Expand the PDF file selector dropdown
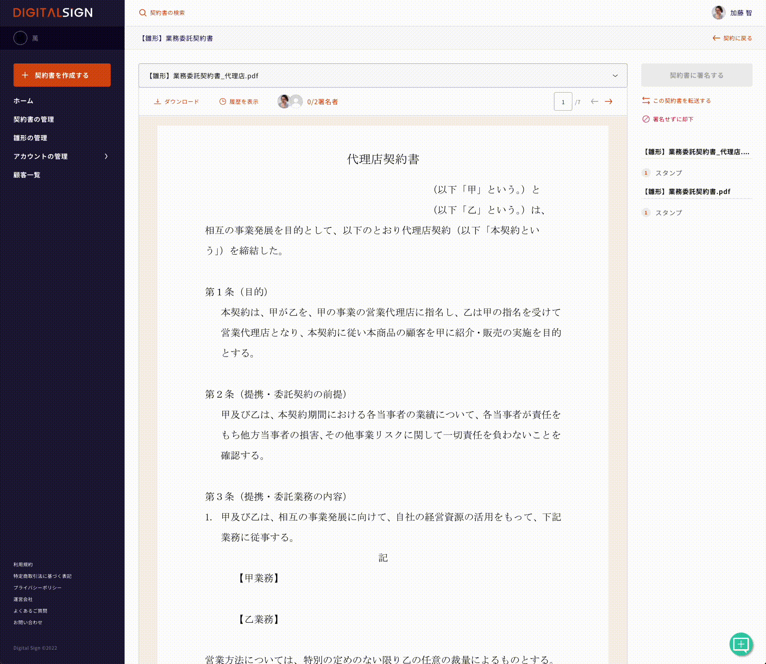Screen dimensions: 766x664 pos(615,76)
